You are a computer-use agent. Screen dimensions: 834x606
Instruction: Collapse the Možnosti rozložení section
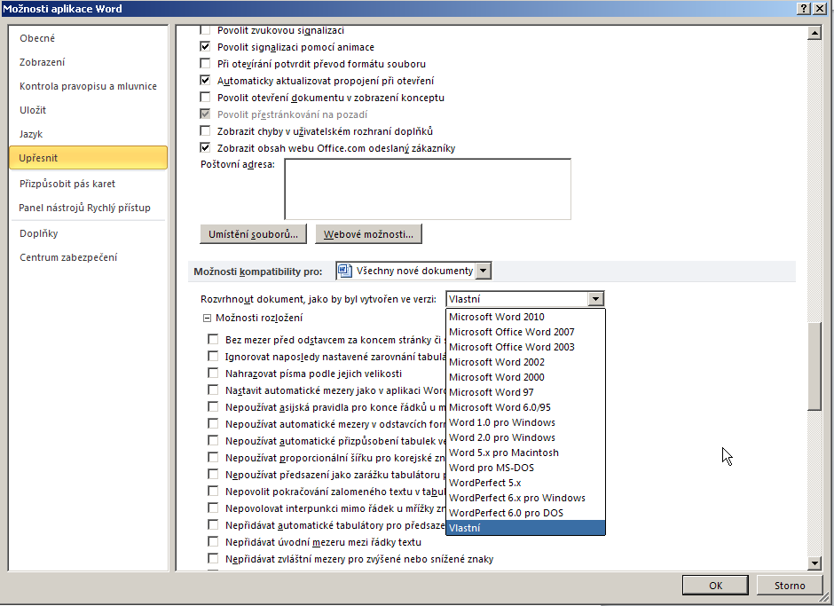pyautogui.click(x=207, y=319)
